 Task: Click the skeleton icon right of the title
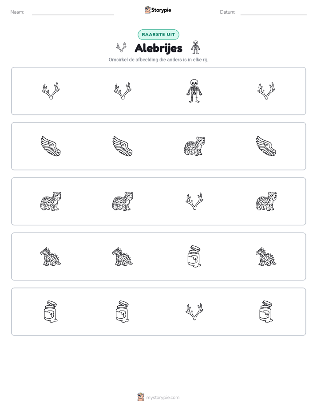click(x=195, y=47)
